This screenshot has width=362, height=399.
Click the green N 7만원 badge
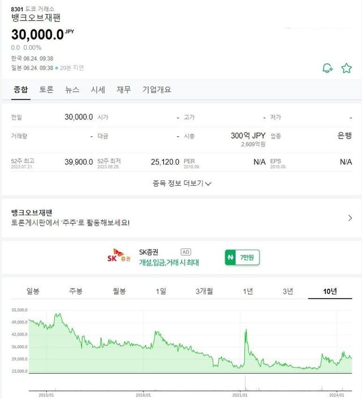click(243, 258)
